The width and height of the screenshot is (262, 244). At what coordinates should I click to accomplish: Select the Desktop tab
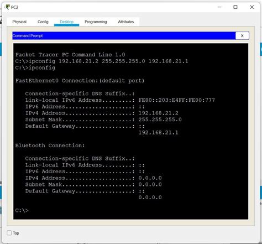pos(66,22)
